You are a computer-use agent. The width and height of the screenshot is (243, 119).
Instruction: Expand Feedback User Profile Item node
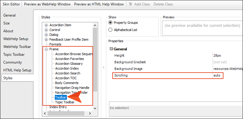click(46, 39)
